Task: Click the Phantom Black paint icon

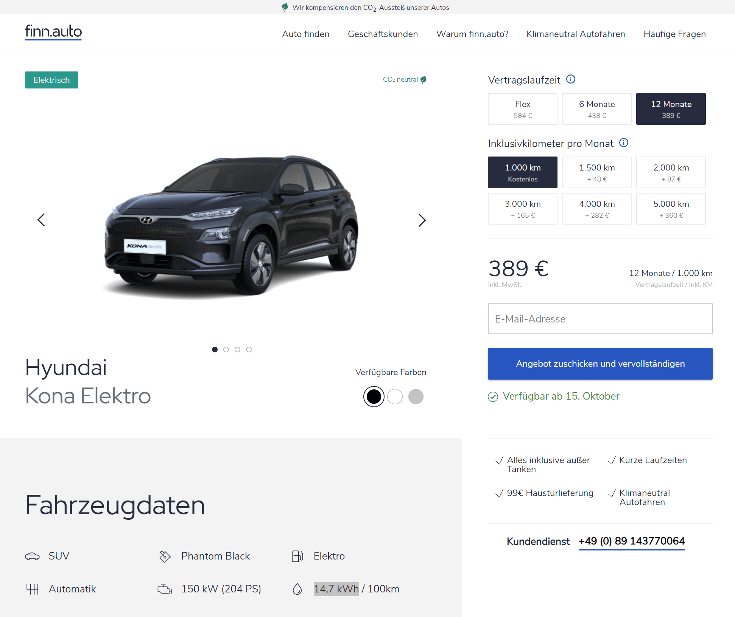Action: (165, 556)
